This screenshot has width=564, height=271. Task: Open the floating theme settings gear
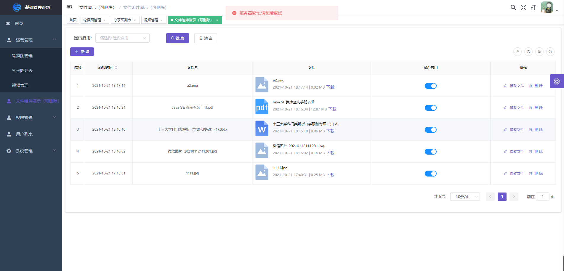click(557, 81)
